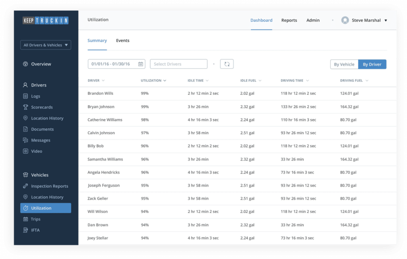This screenshot has height=259, width=407.
Task: Click the Video camera icon in sidebar
Action: pyautogui.click(x=25, y=151)
